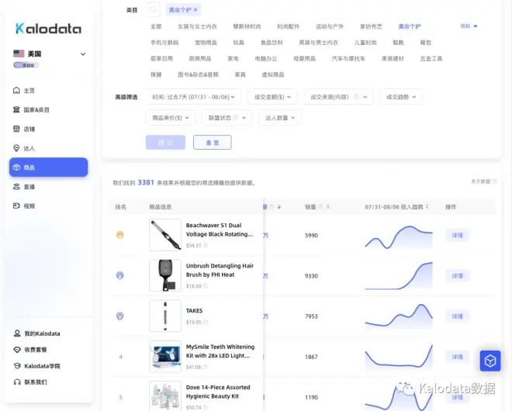Image resolution: width=512 pixels, height=411 pixels.
Task: Expand the 美国 country selector
Action: click(x=83, y=54)
